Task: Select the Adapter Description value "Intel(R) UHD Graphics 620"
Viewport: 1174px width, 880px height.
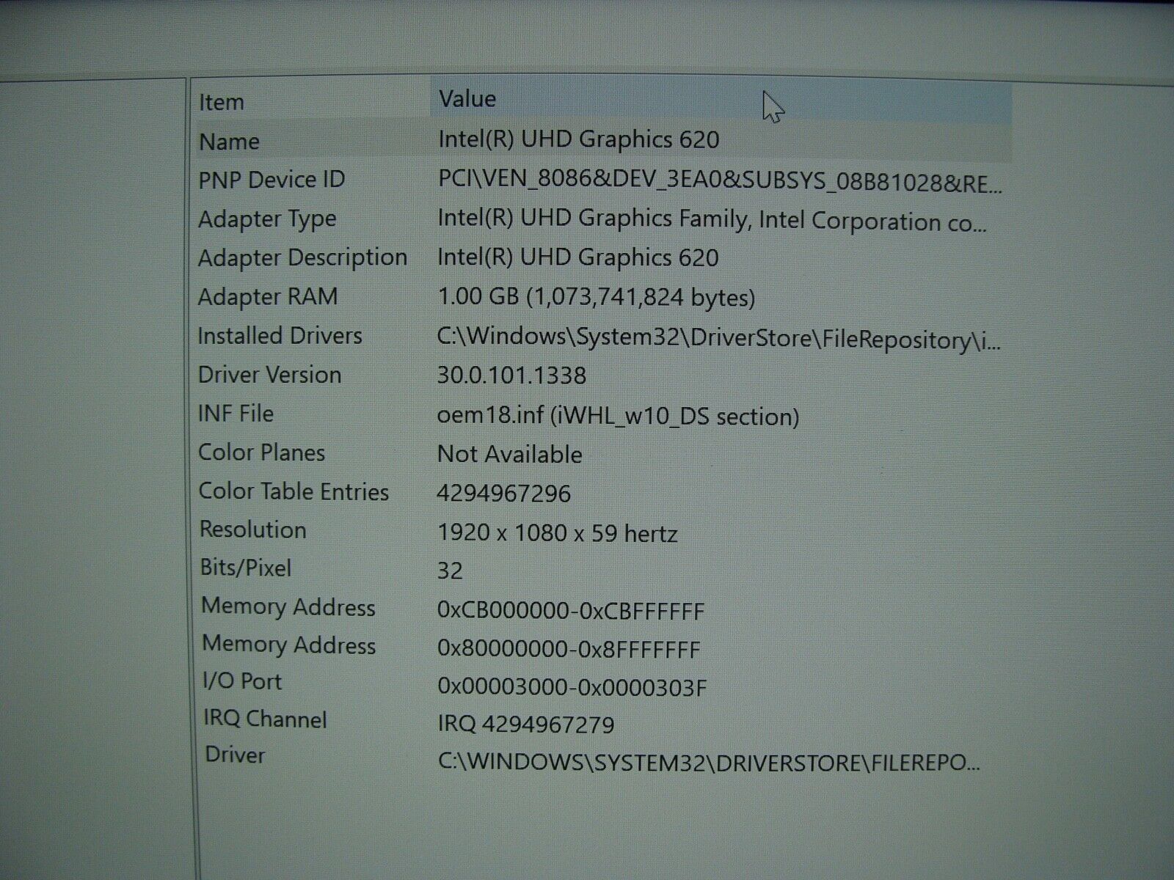Action: tap(578, 257)
